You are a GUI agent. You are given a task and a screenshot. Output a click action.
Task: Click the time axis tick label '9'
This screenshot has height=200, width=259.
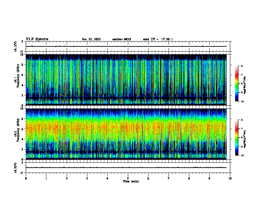click(209, 178)
